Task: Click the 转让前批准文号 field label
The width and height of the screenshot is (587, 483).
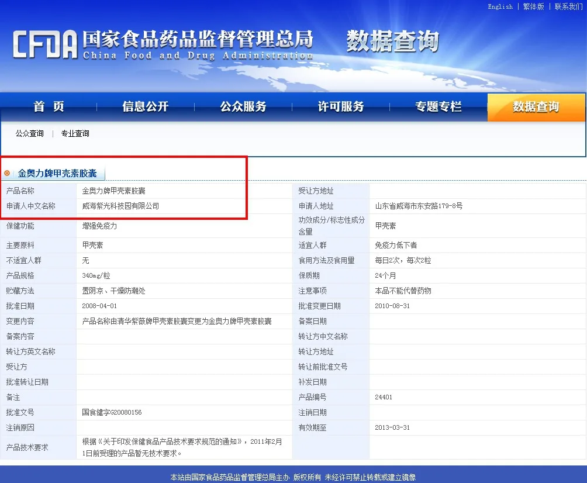Action: (323, 367)
